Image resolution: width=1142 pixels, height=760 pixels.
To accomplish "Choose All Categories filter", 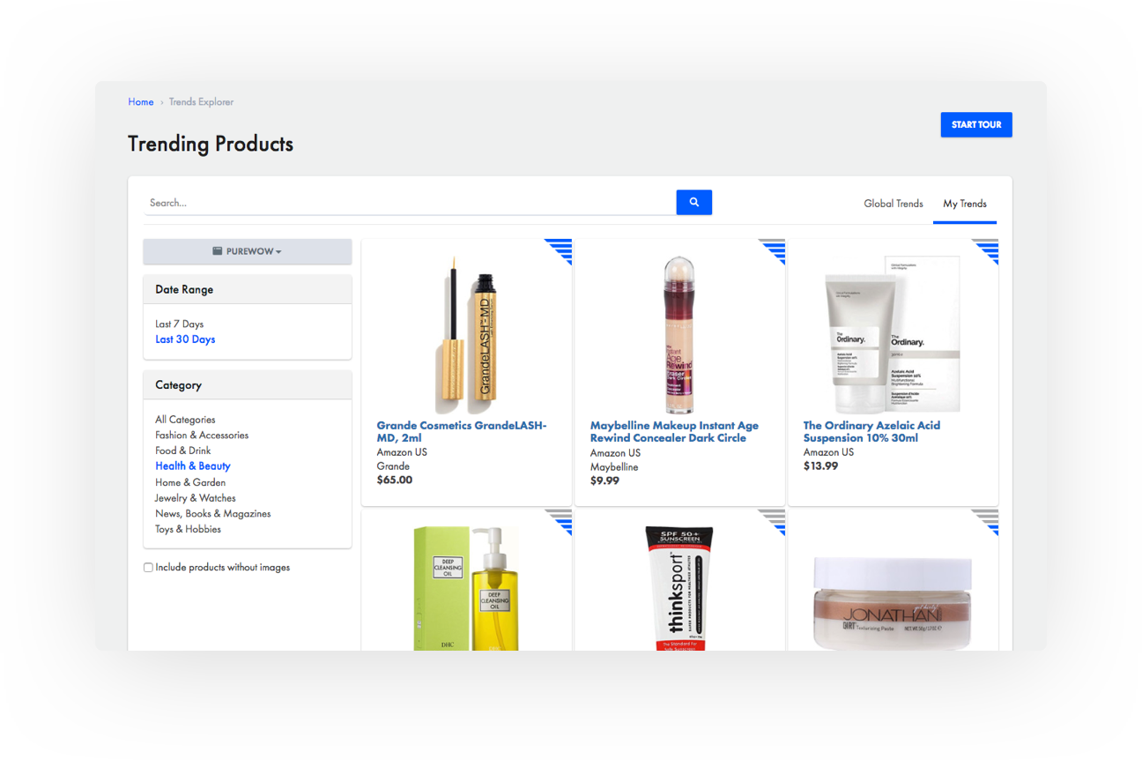I will pos(185,420).
